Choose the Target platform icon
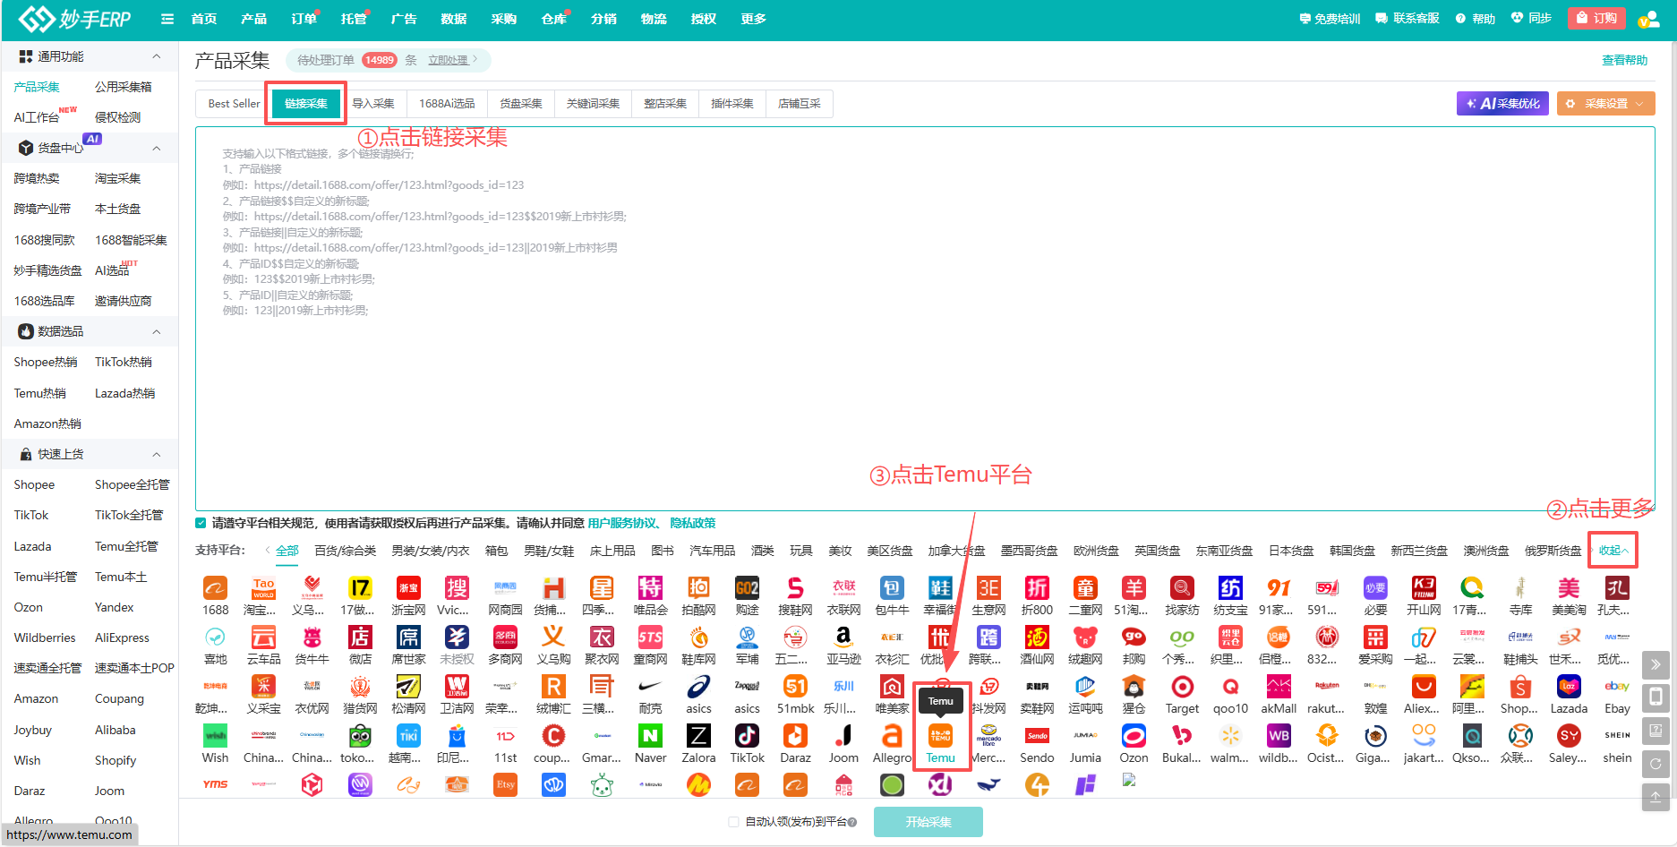This screenshot has height=847, width=1677. (1182, 687)
